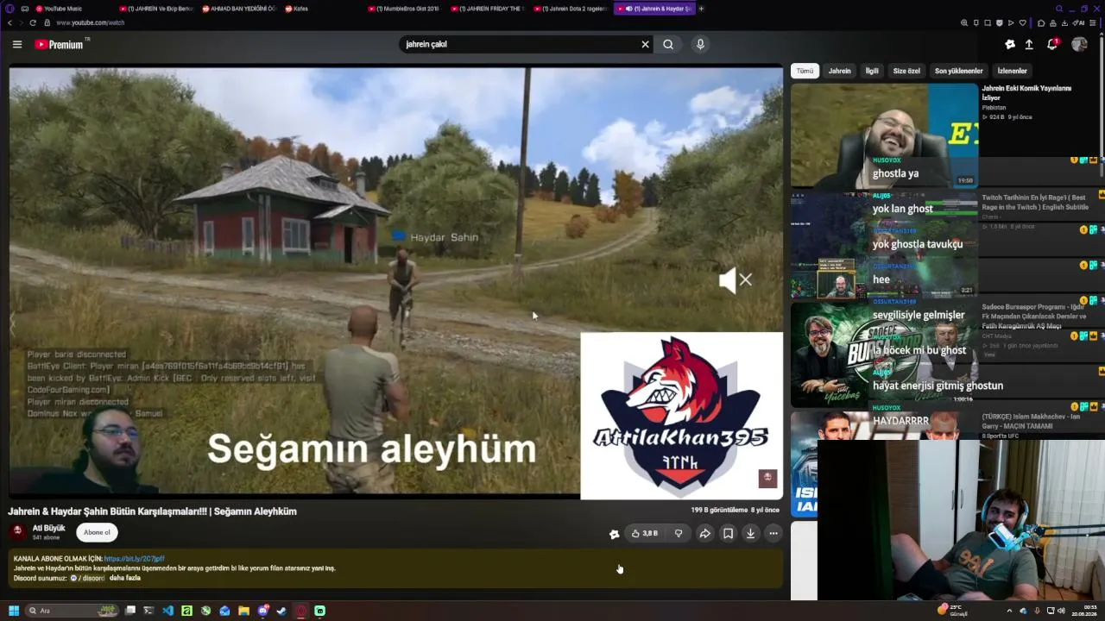Reload the YouTube page

click(33, 22)
